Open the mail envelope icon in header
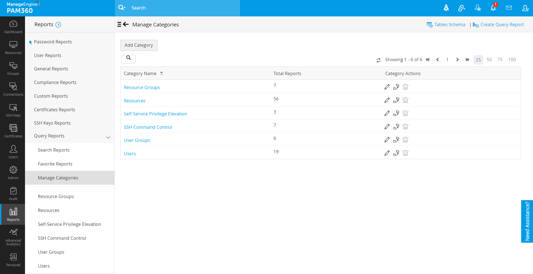This screenshot has height=274, width=533. click(x=509, y=8)
